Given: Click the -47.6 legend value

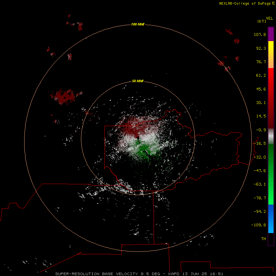Looking at the screenshot, I should click(x=260, y=171).
